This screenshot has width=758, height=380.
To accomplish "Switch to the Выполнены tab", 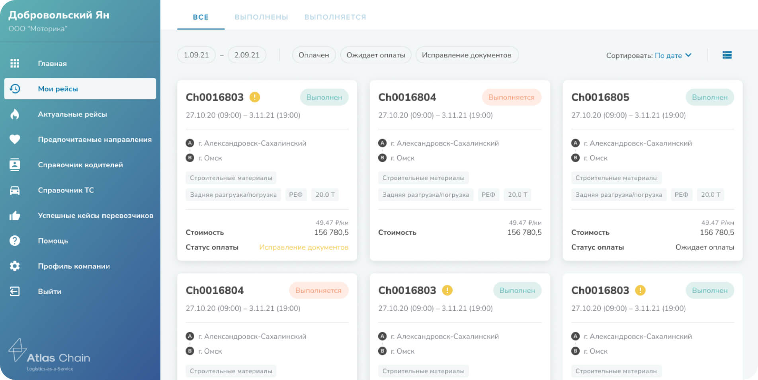I will click(x=261, y=17).
